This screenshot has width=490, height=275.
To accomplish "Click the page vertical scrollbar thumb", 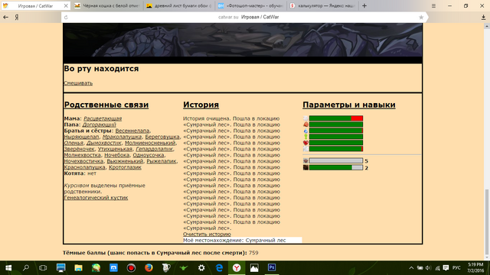I will [x=487, y=222].
